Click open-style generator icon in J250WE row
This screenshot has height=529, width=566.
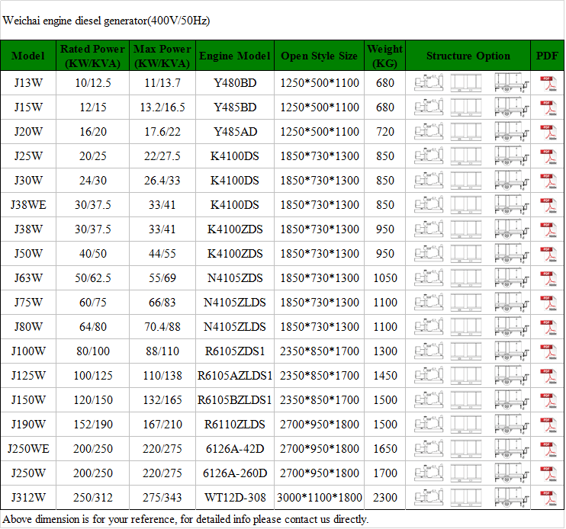click(429, 448)
